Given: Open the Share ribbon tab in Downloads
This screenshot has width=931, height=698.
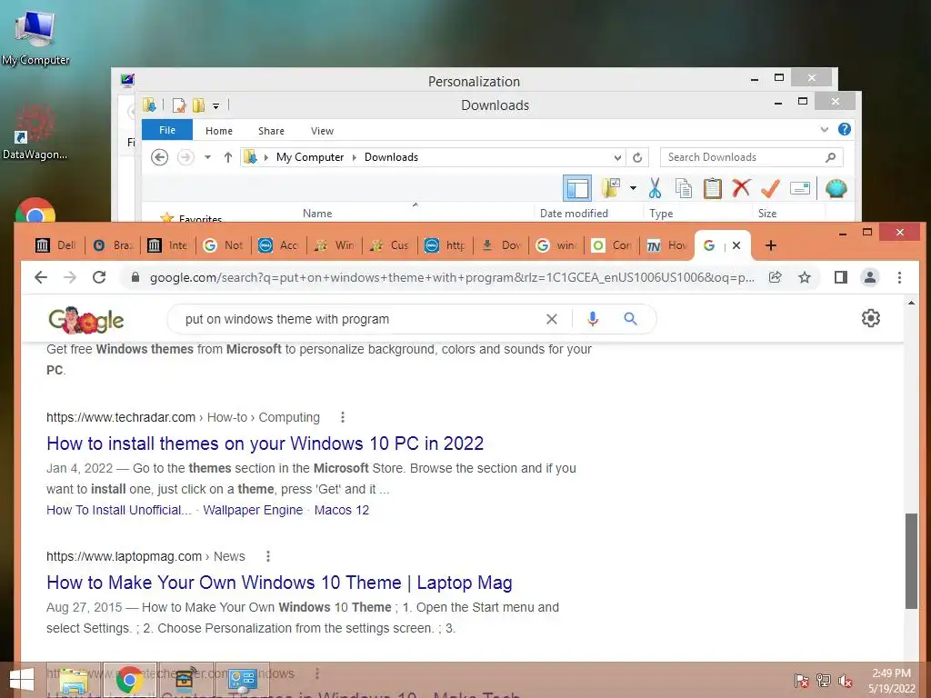Looking at the screenshot, I should tap(271, 131).
